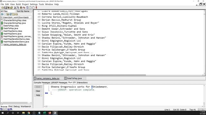206x115 pixels.
Task: Click the Save floppy disk icon
Action: pos(6,8)
